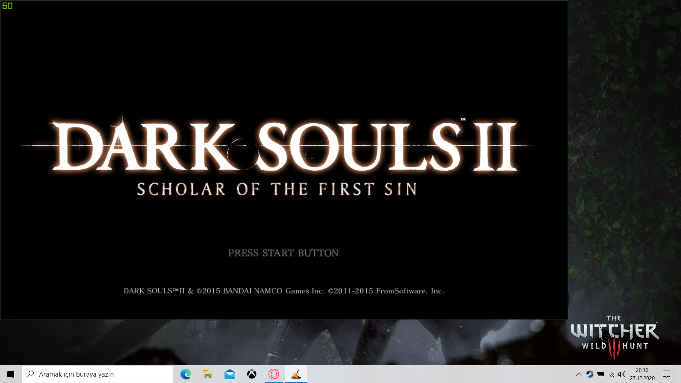Open the Windows Start menu

11,374
